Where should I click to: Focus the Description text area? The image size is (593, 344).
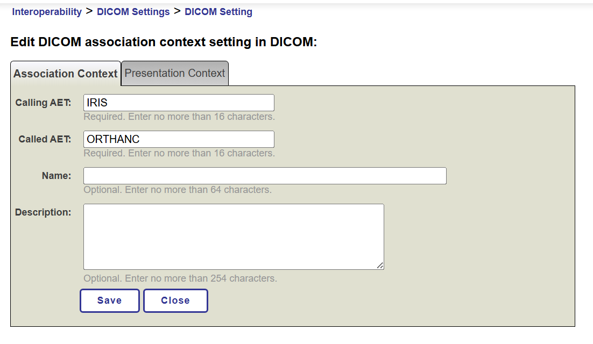[x=234, y=236]
